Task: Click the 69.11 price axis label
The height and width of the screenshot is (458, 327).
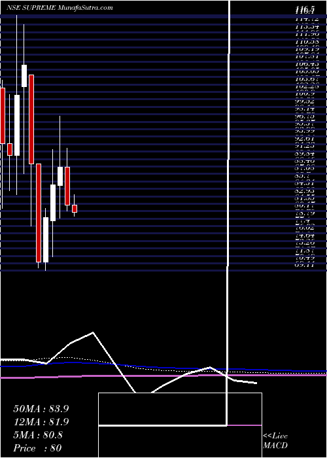Action: pos(304,265)
